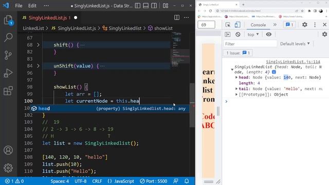
Task: Click SinglyLinkedlist class breadcrumb
Action: [125, 28]
